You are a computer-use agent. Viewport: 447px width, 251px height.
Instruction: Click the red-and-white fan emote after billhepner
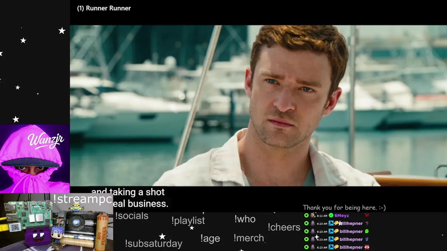[x=367, y=247]
